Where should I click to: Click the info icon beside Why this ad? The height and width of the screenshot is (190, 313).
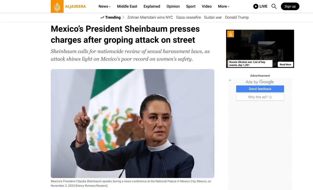coord(270,97)
